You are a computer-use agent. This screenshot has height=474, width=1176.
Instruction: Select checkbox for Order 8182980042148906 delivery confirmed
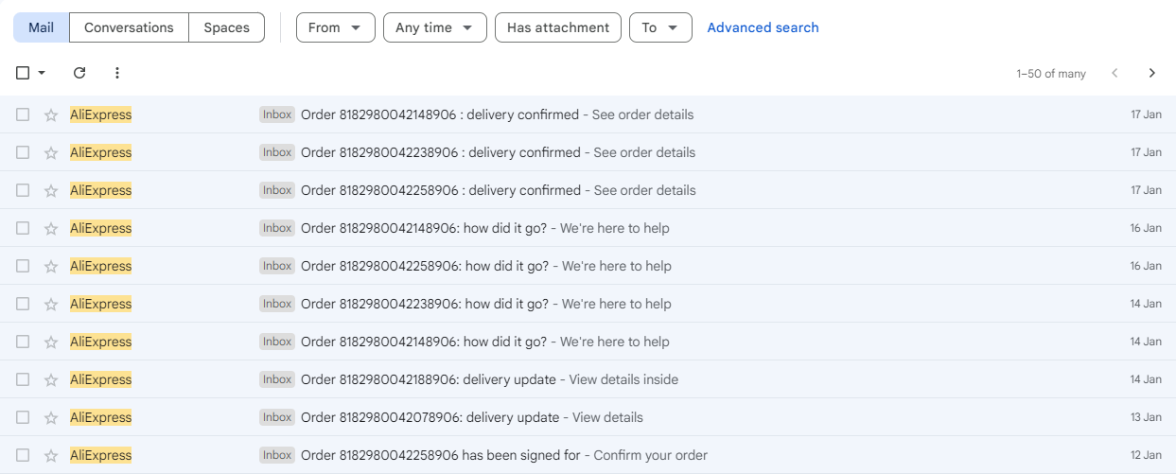tap(23, 114)
